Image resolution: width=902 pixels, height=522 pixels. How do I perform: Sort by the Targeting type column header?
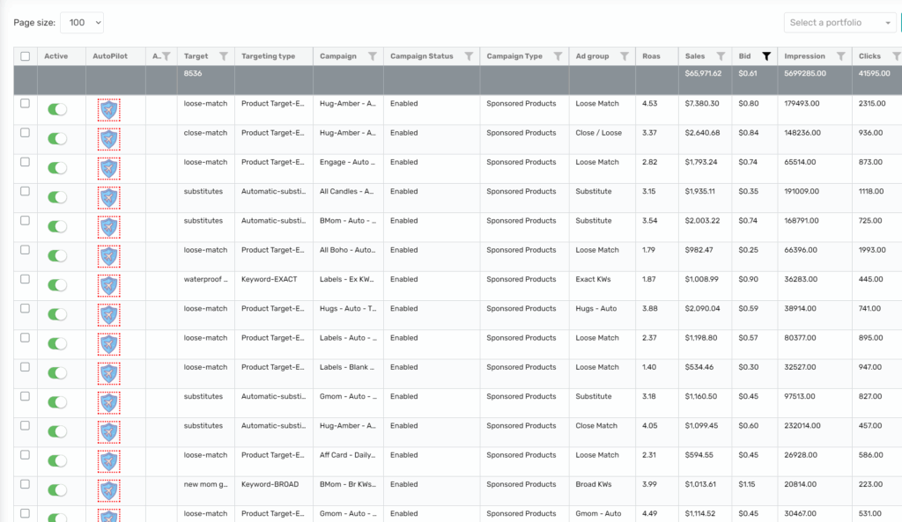268,56
